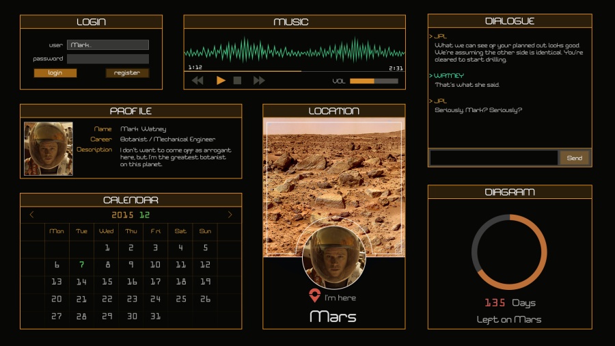
Task: Click the round avatar in Location
Action: (333, 257)
